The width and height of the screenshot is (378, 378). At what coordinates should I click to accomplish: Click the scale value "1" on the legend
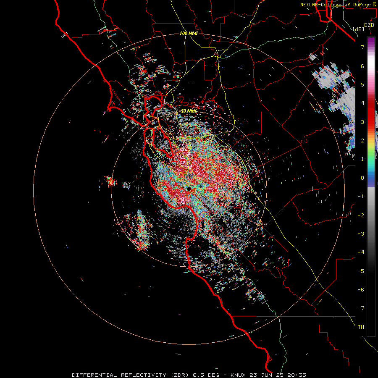coord(362,159)
